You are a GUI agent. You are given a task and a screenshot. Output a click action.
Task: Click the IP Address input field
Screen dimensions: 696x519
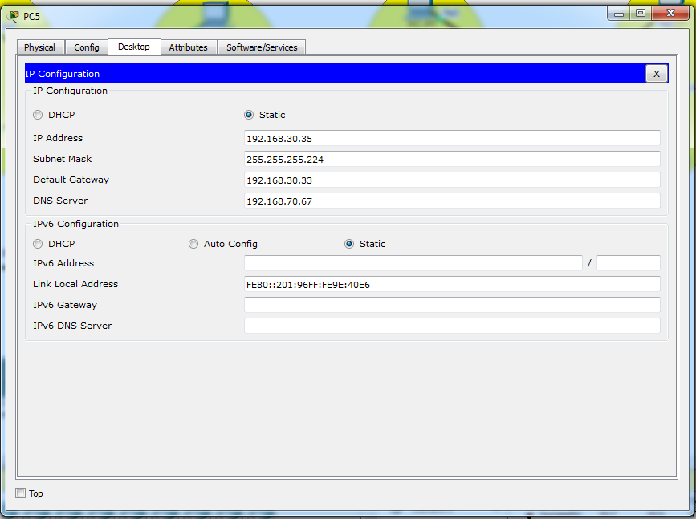(452, 138)
